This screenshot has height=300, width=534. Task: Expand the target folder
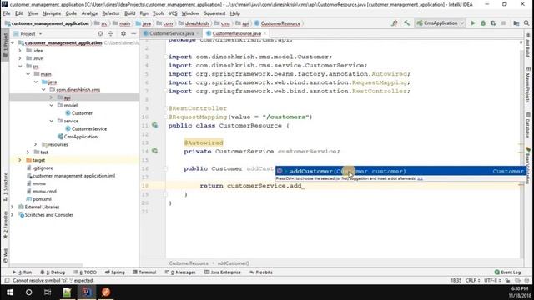pyautogui.click(x=20, y=160)
